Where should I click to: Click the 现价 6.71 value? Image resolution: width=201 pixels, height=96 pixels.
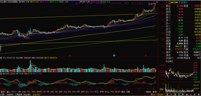[180, 38]
